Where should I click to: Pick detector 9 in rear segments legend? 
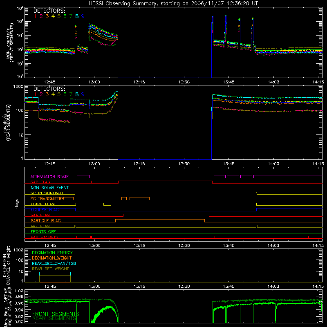tap(83, 94)
